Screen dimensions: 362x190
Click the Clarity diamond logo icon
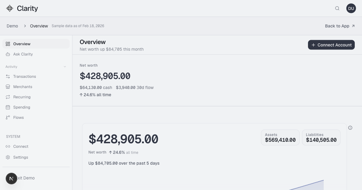[x=10, y=8]
